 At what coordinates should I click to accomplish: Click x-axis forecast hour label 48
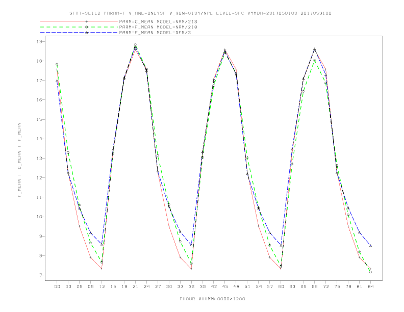236,287
